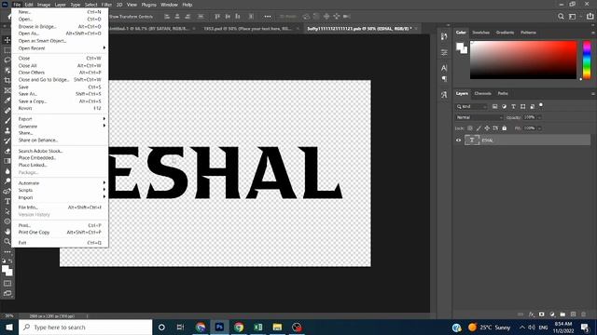Select the Lasso tool
This screenshot has height=335, width=597.
coord(7,60)
